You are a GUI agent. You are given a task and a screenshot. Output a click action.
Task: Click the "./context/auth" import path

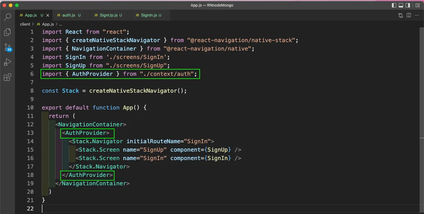coord(167,74)
